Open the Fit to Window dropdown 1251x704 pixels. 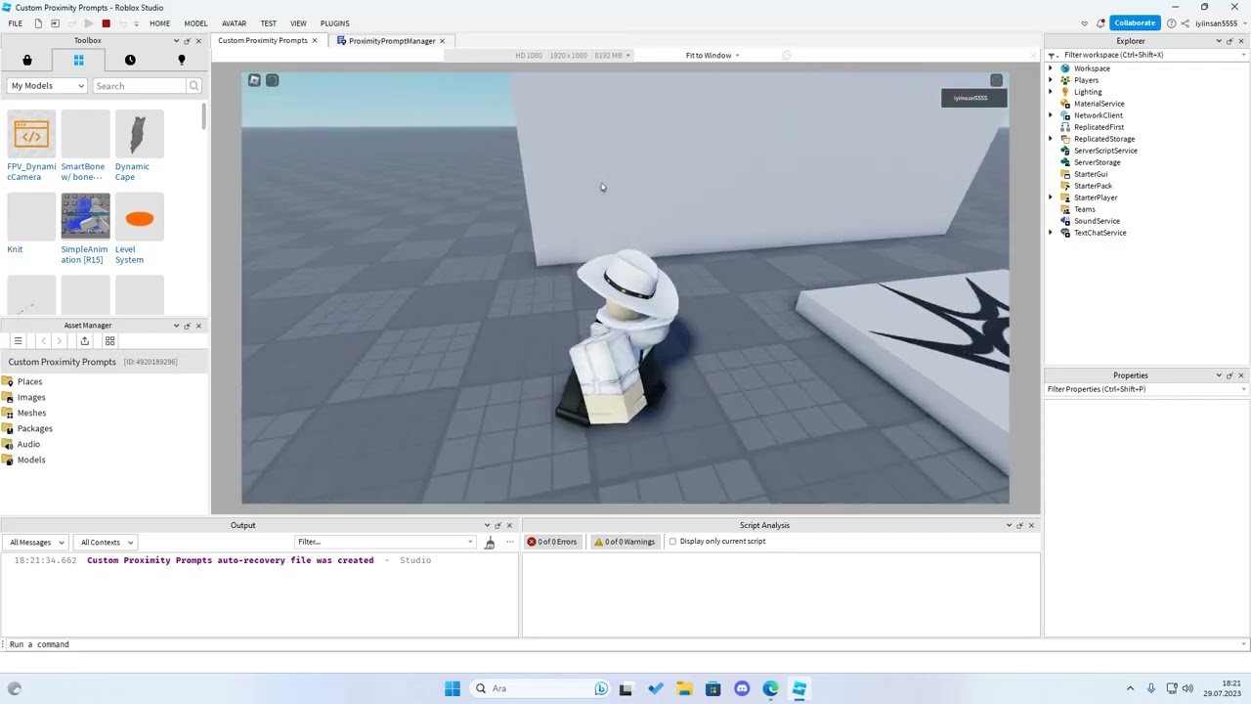[x=712, y=56]
